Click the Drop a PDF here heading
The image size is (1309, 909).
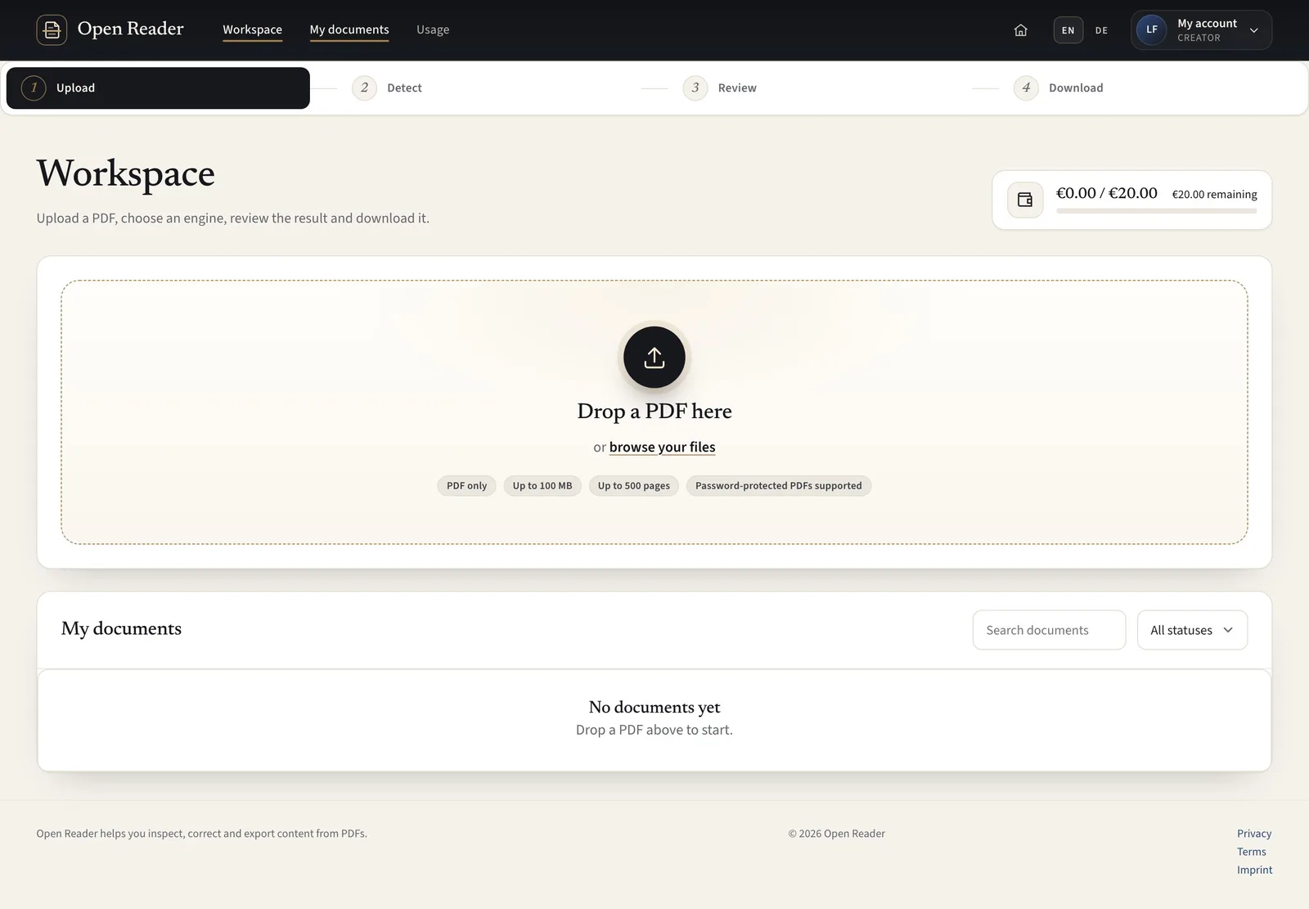tap(654, 411)
